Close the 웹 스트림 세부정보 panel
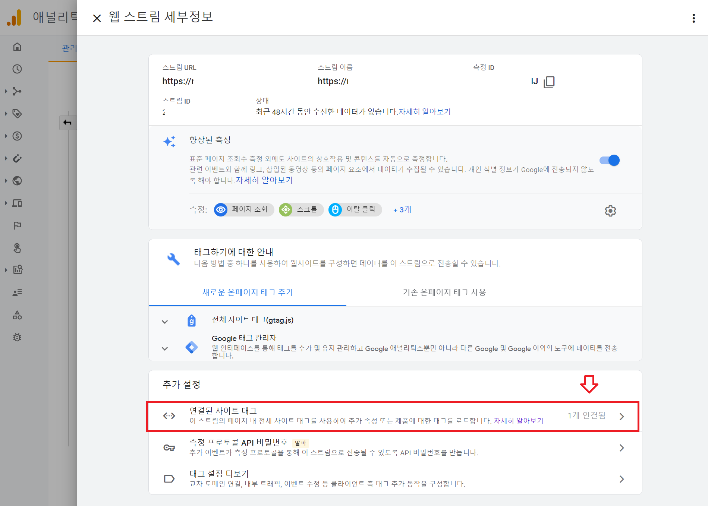Image resolution: width=708 pixels, height=506 pixels. (x=97, y=18)
